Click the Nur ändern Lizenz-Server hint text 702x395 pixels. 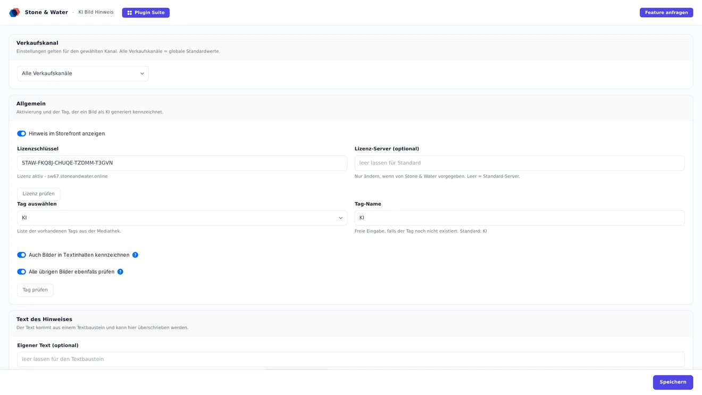[437, 177]
